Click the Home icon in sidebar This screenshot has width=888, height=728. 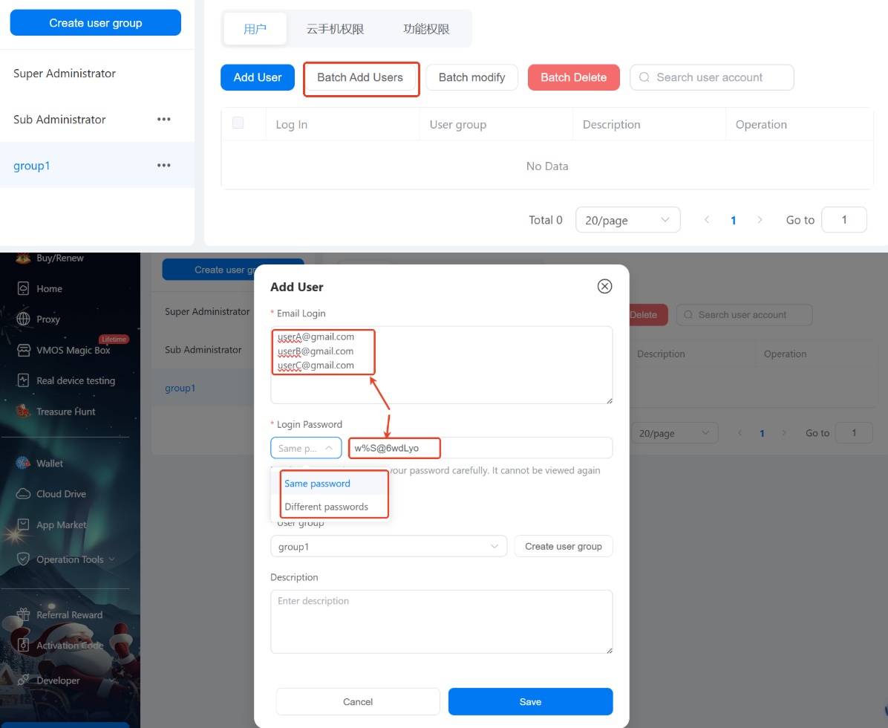[x=23, y=288]
